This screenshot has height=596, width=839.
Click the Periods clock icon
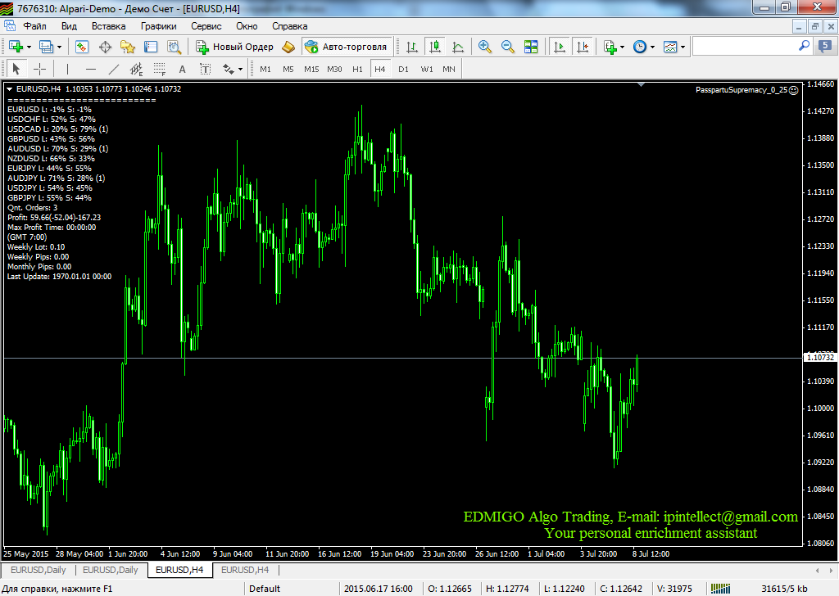pyautogui.click(x=640, y=47)
